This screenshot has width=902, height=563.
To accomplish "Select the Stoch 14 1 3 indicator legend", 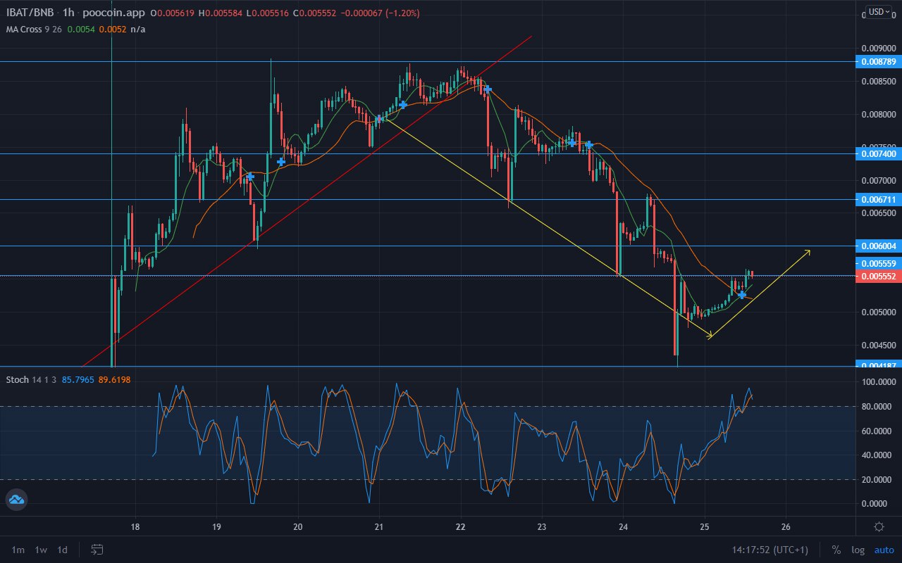I will point(31,379).
